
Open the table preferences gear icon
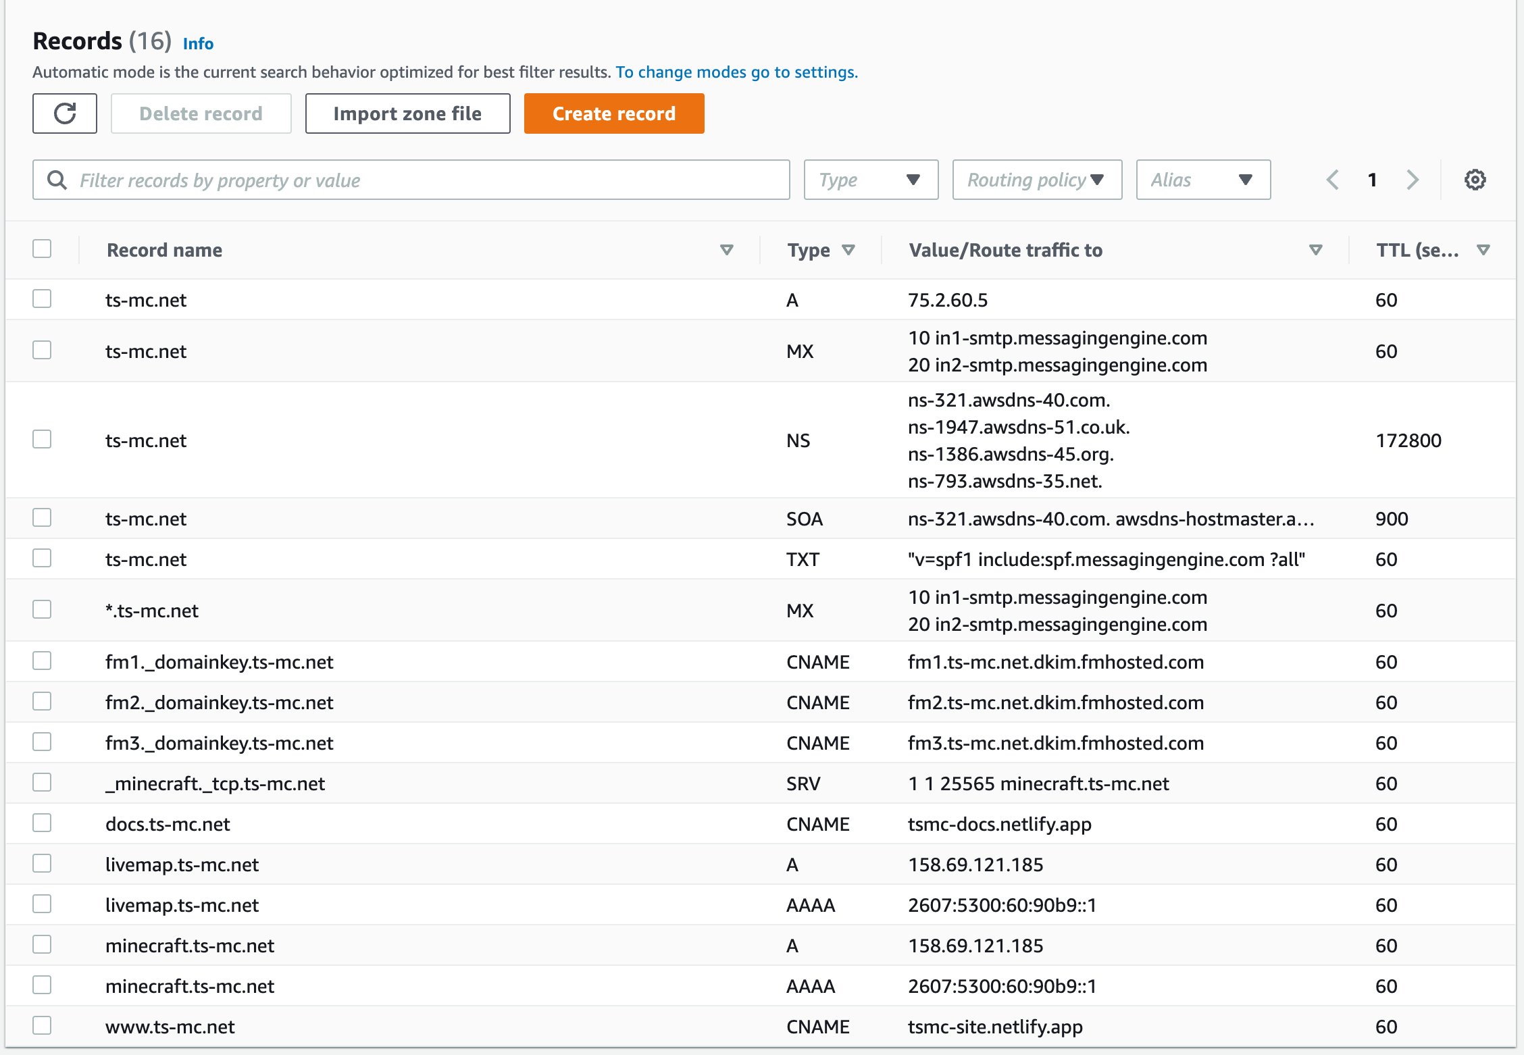(1475, 180)
